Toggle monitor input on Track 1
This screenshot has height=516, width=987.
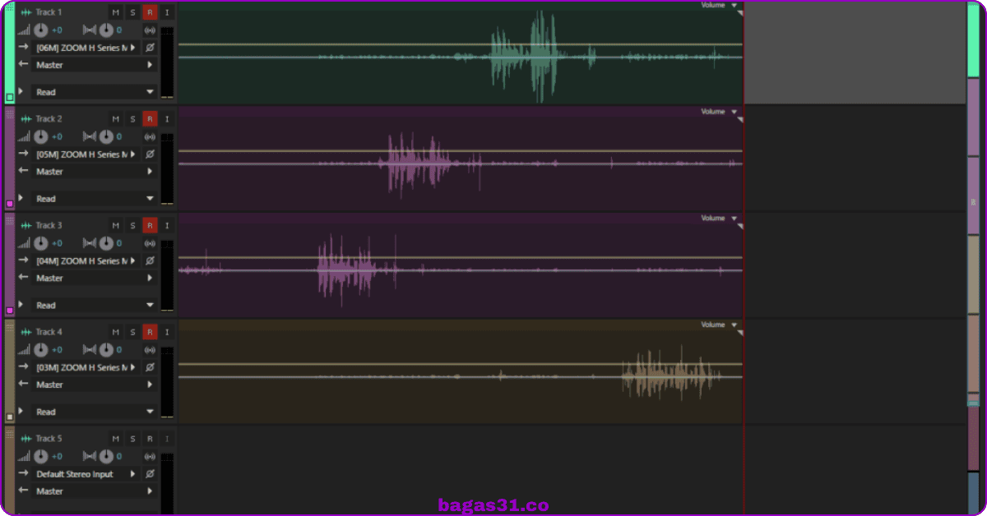(167, 12)
